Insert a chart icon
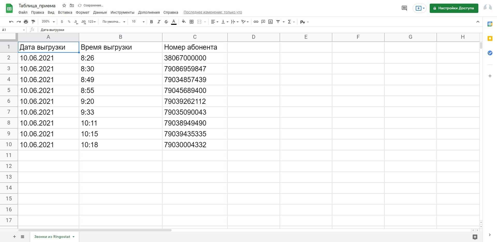Viewport: 497px width, 242px height. coord(271,22)
